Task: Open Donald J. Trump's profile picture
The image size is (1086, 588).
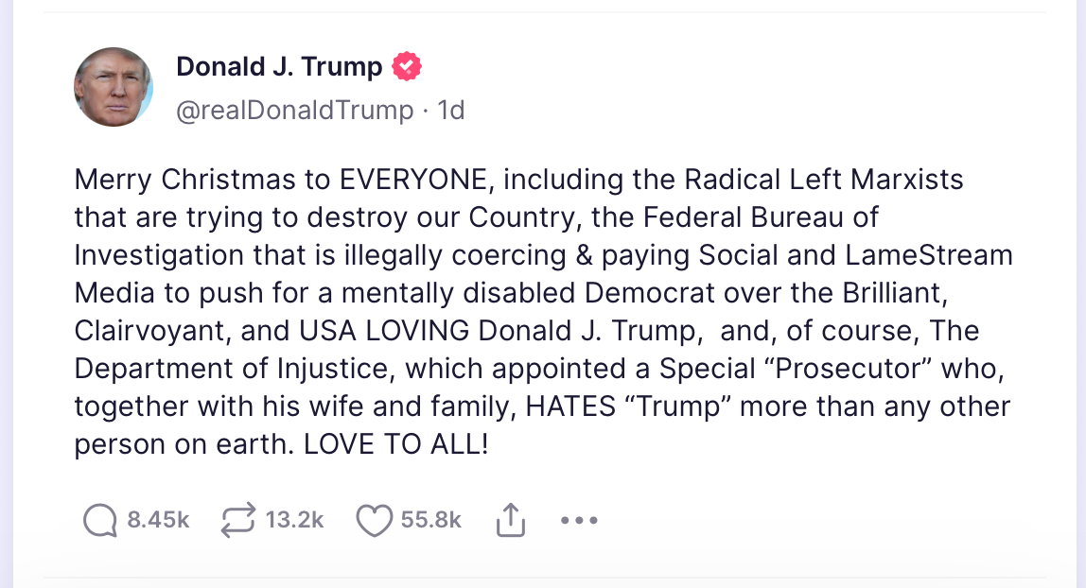Action: (114, 87)
